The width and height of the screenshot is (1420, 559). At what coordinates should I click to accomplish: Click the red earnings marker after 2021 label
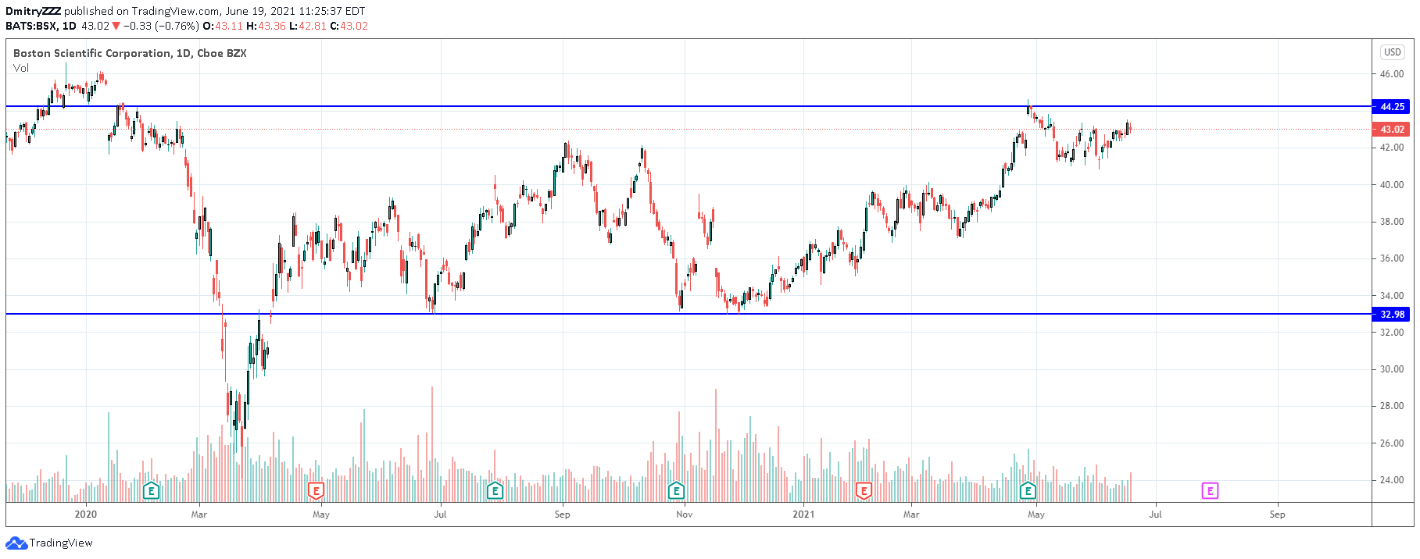[864, 491]
